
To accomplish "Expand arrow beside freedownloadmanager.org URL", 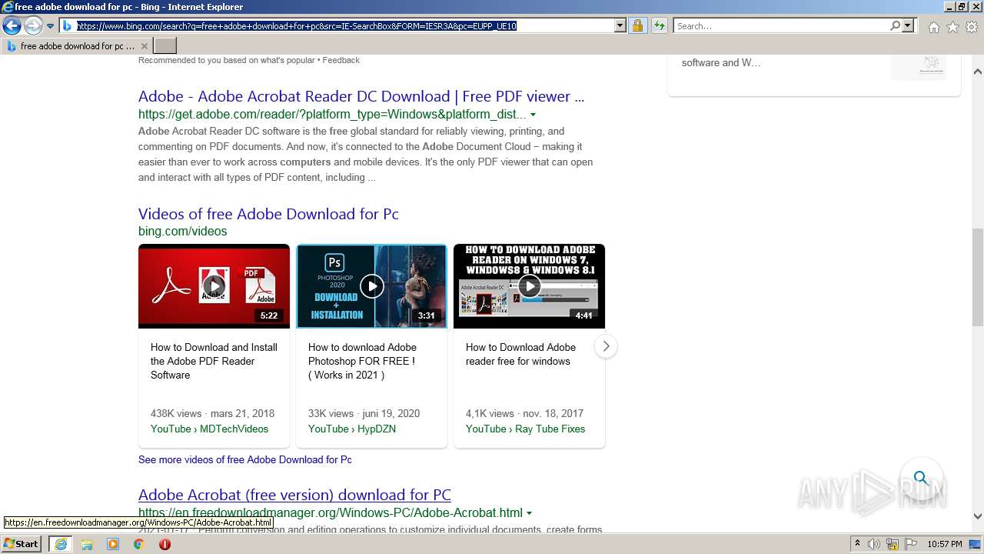I will point(529,513).
